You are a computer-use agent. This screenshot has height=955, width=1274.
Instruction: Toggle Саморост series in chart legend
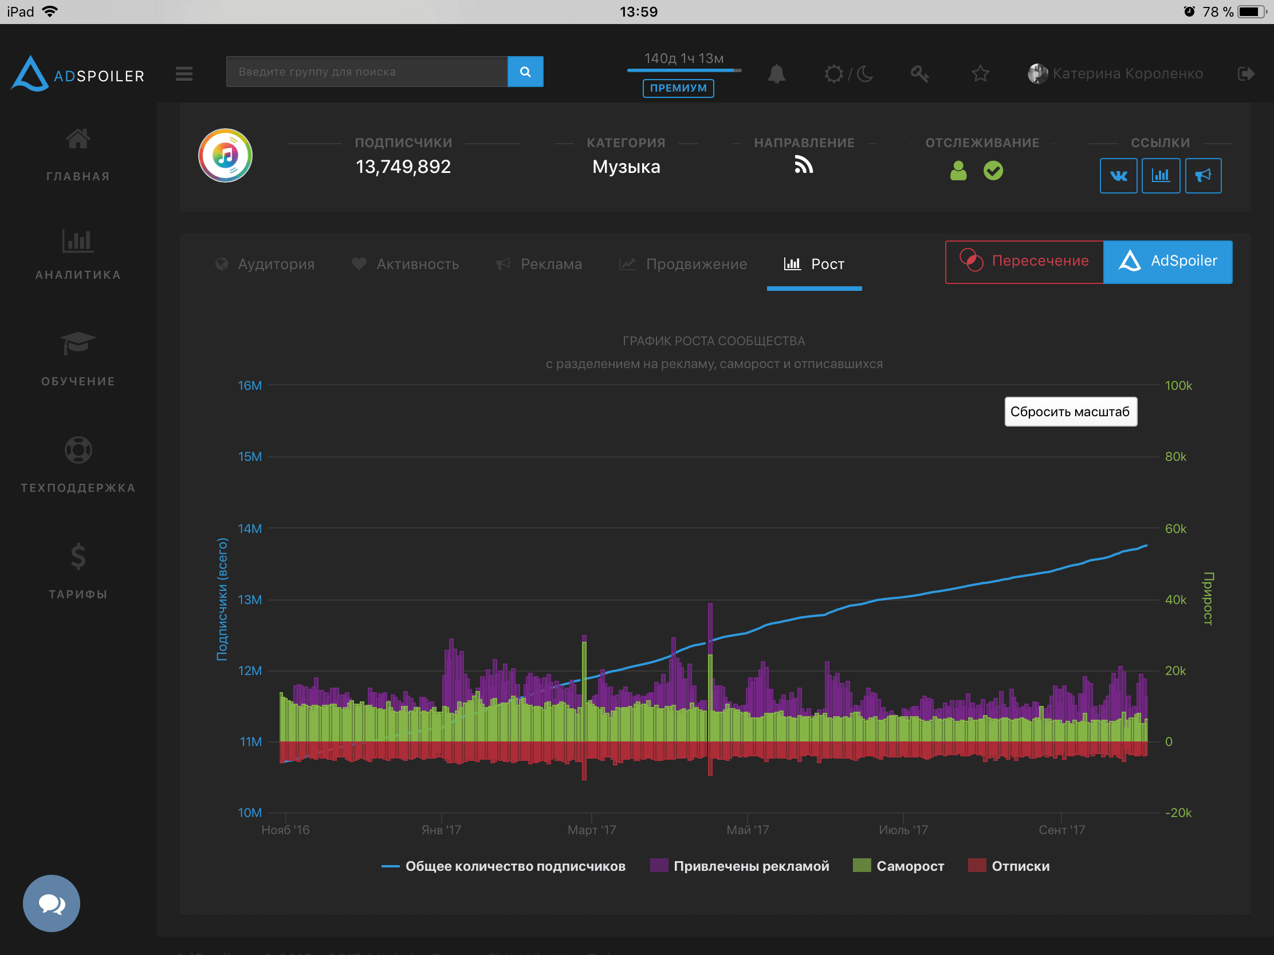tap(898, 866)
